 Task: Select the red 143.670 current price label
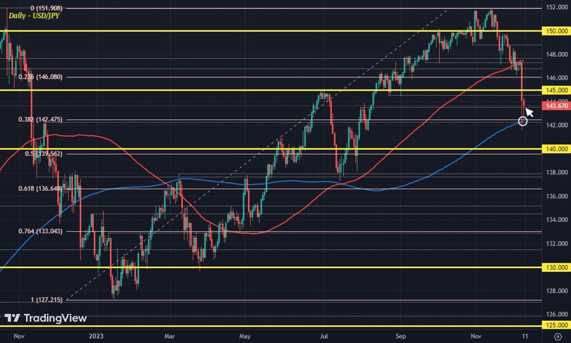click(x=556, y=106)
